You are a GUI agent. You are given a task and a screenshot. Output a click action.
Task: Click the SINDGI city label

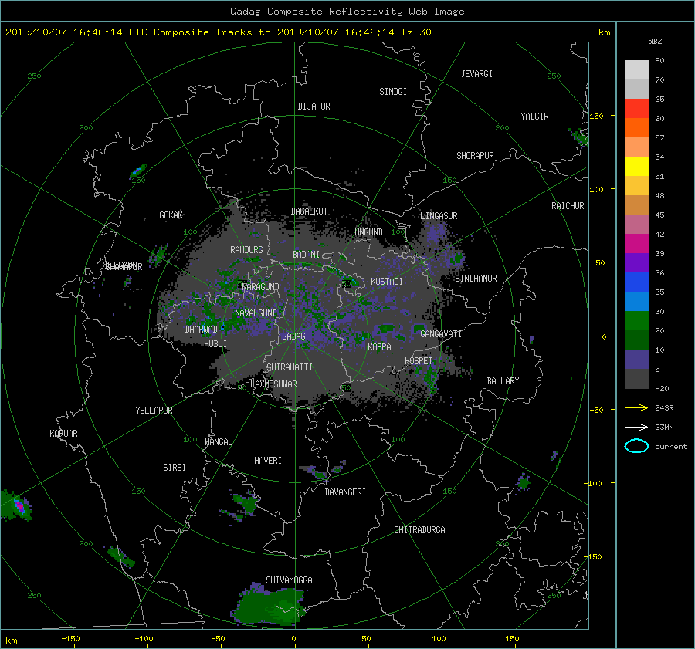tap(393, 92)
